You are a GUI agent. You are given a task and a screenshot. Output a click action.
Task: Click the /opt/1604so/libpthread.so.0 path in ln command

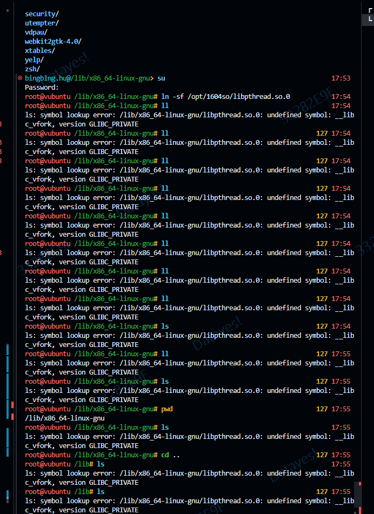tap(238, 97)
